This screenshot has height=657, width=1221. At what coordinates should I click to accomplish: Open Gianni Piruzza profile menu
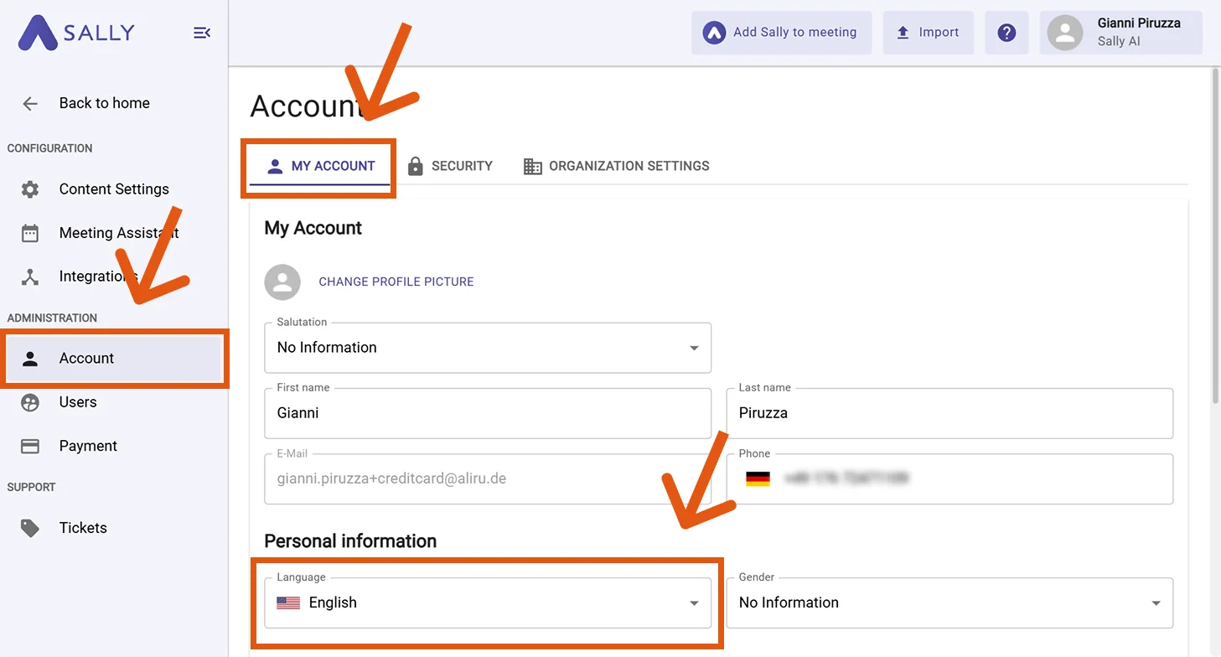(x=1121, y=33)
